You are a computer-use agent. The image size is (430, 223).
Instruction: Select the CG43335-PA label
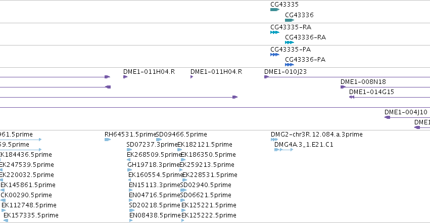(291, 50)
